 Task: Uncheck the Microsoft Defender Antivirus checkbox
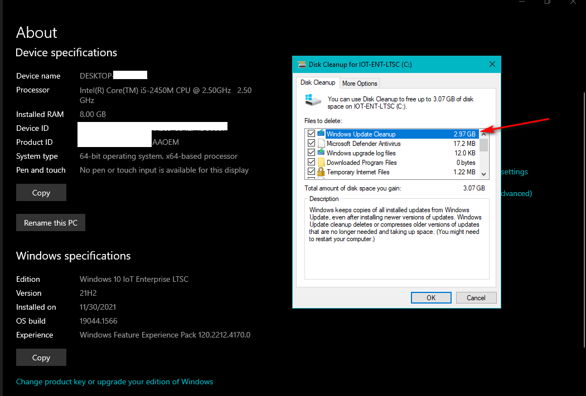coord(311,143)
